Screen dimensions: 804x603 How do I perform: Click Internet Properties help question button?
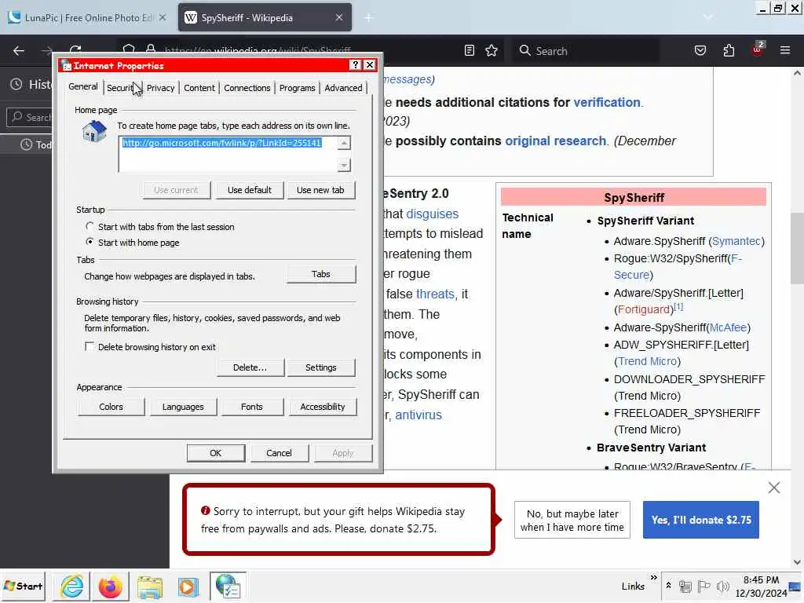(x=356, y=64)
